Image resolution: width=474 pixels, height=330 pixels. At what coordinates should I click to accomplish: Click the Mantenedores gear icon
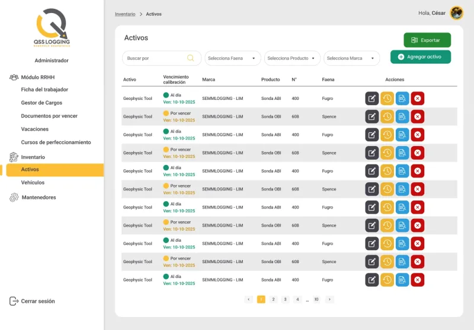14,198
